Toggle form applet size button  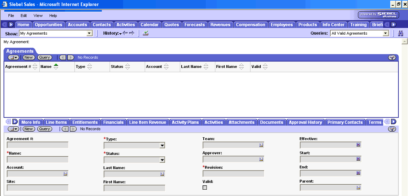pyautogui.click(x=392, y=129)
